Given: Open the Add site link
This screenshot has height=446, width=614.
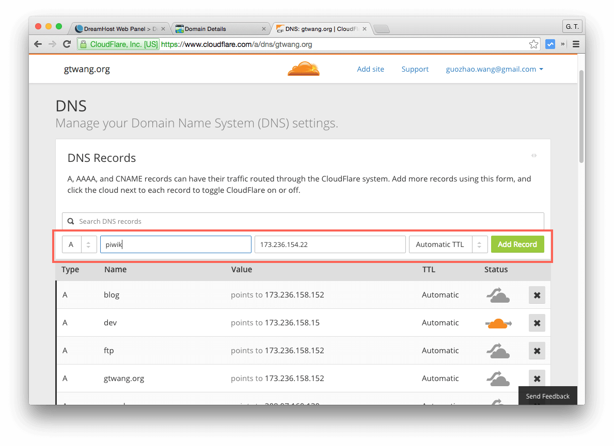Looking at the screenshot, I should (x=370, y=69).
